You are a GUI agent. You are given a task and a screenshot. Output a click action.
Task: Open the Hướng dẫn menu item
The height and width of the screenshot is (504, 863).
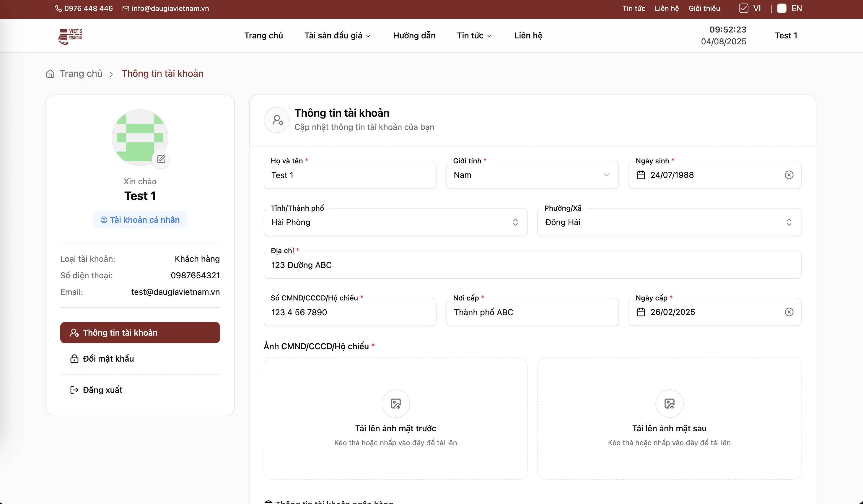[x=414, y=36]
